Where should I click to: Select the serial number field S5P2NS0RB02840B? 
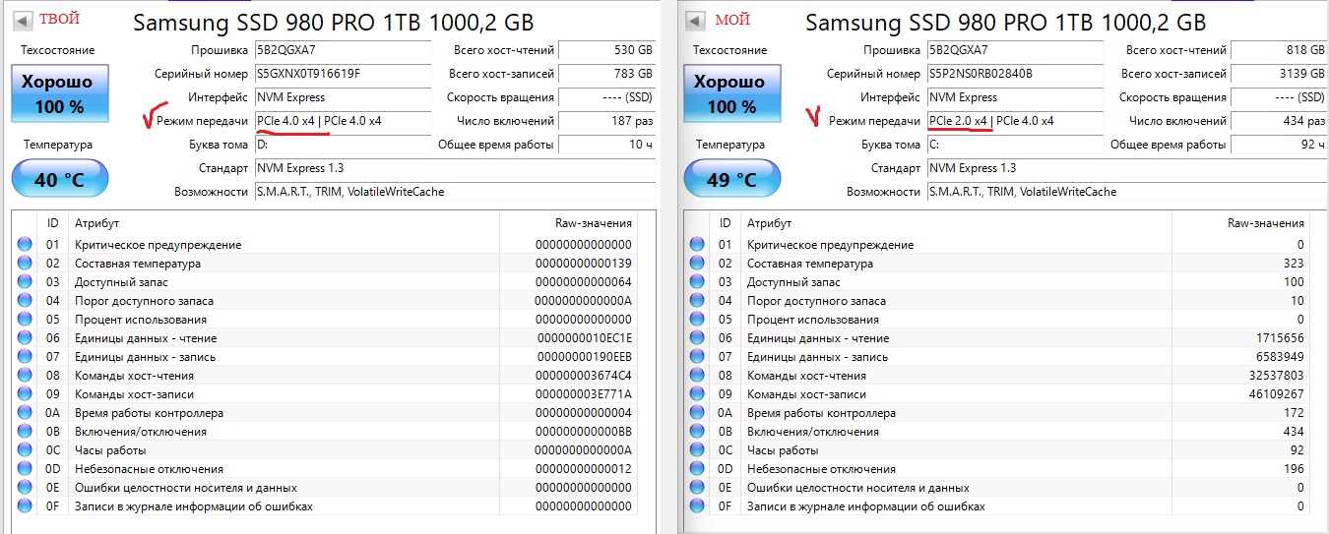pyautogui.click(x=1015, y=74)
